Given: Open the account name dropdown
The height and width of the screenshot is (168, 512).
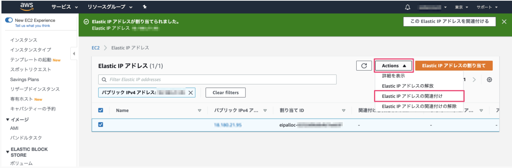Looking at the screenshot, I should [433, 7].
